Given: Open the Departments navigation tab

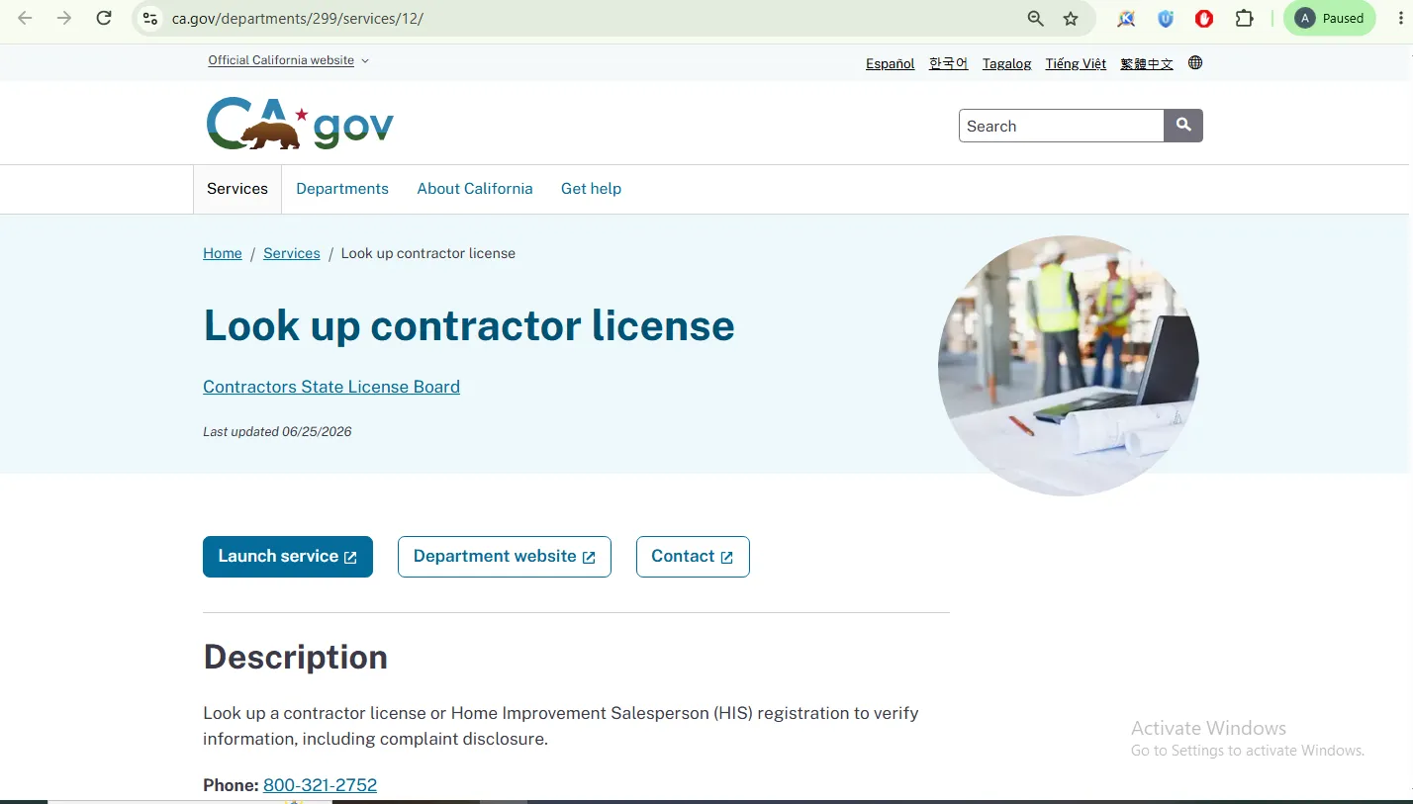Looking at the screenshot, I should [342, 189].
